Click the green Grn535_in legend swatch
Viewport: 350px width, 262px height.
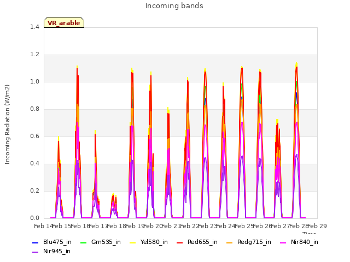[83, 242]
